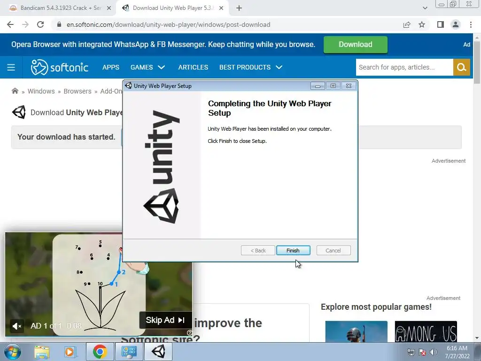The image size is (481, 361).
Task: Click the orange search magnifier icon
Action: (461, 67)
